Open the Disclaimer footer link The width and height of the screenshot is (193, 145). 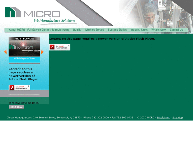click(163, 118)
